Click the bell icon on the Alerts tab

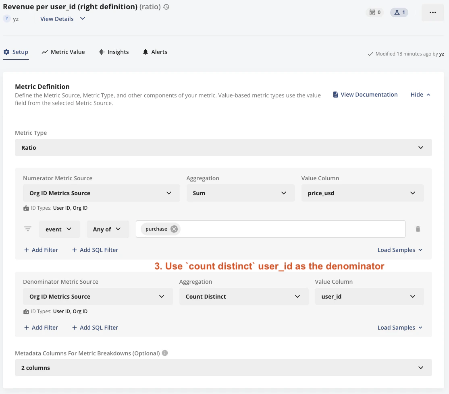[x=145, y=52]
